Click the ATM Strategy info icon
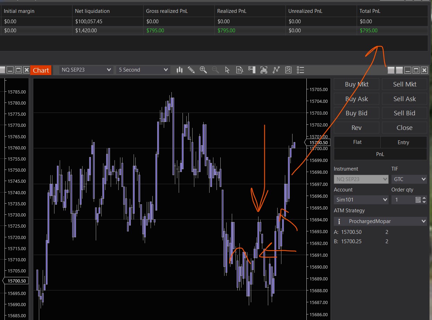Viewport: 432px width, 320px height. click(339, 221)
